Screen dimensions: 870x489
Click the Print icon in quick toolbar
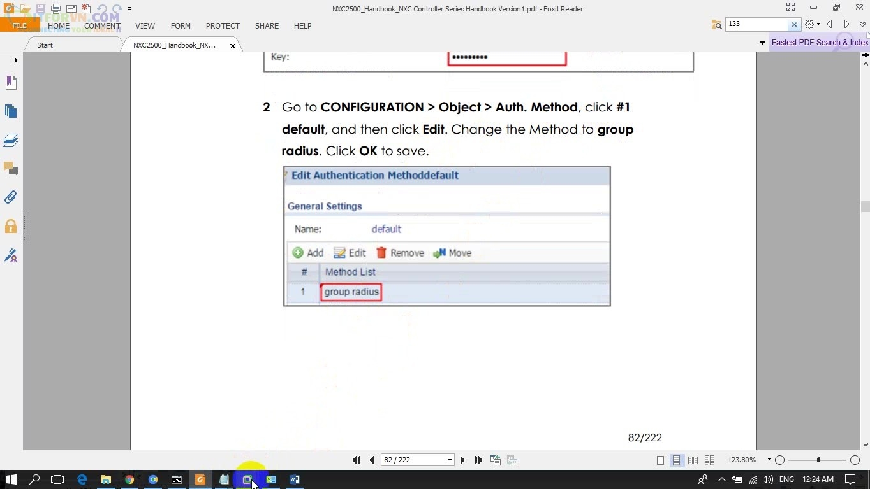point(56,9)
